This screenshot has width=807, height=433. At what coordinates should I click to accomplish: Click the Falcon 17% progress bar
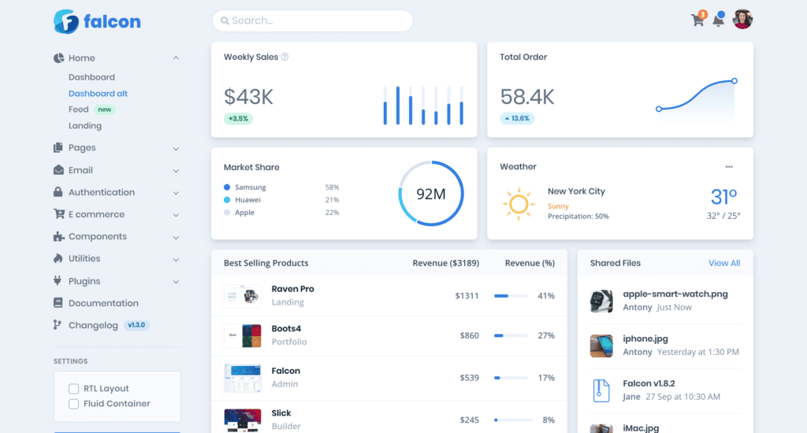click(511, 377)
